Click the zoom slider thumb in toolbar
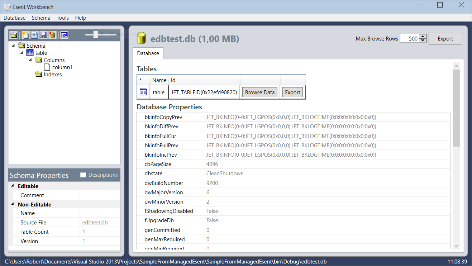The height and width of the screenshot is (266, 472). 95,34
